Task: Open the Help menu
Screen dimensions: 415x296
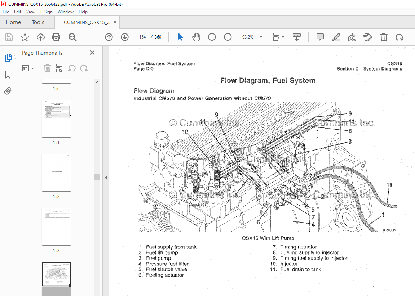Action: pos(83,12)
